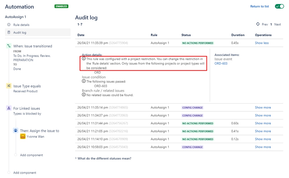Show more for 11:31:44 pm entry
This screenshot has height=178, width=289.
tap(263, 123)
